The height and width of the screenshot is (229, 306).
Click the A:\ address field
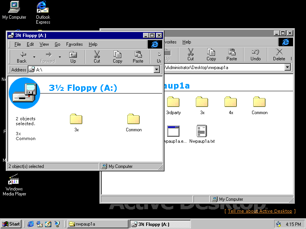pos(91,69)
